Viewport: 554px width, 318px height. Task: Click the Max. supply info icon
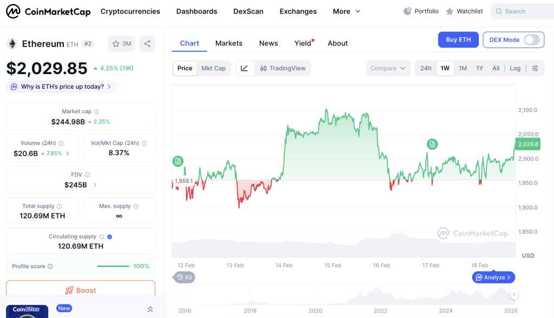coord(136,207)
